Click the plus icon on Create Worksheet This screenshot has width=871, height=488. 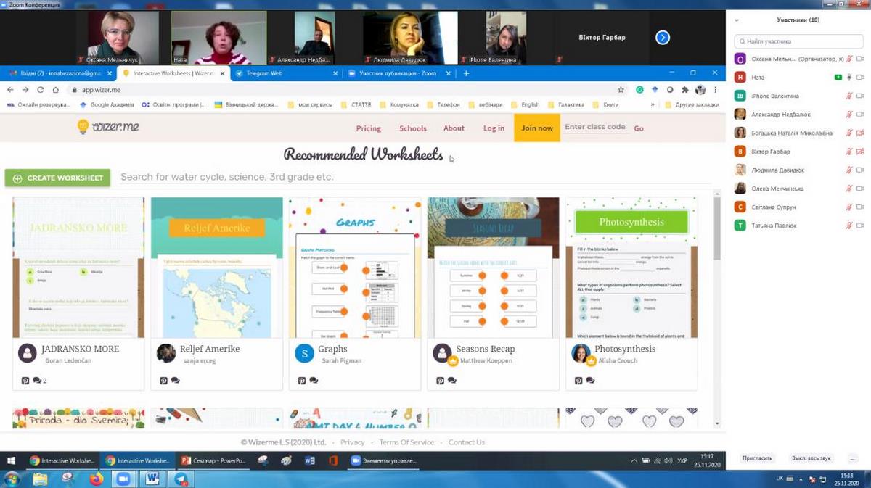coord(17,178)
